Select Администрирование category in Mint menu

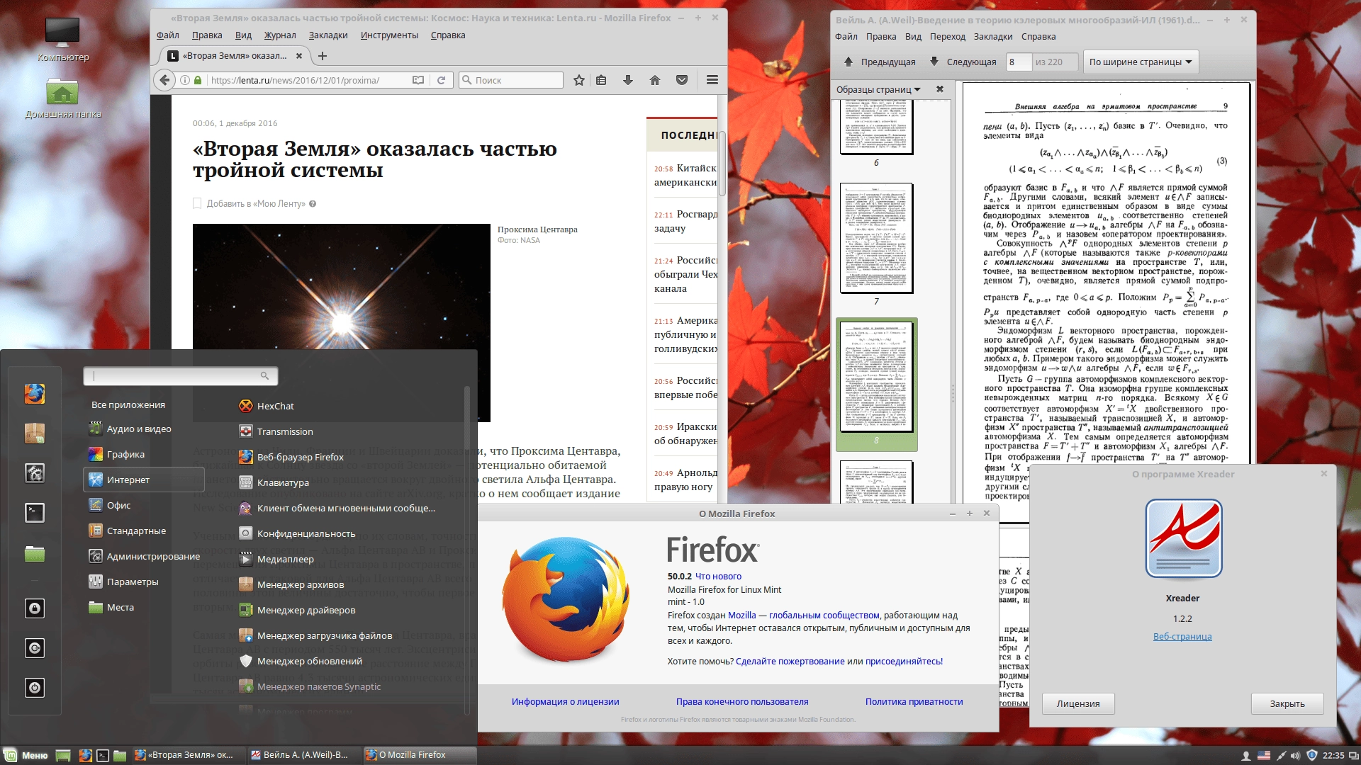(144, 556)
